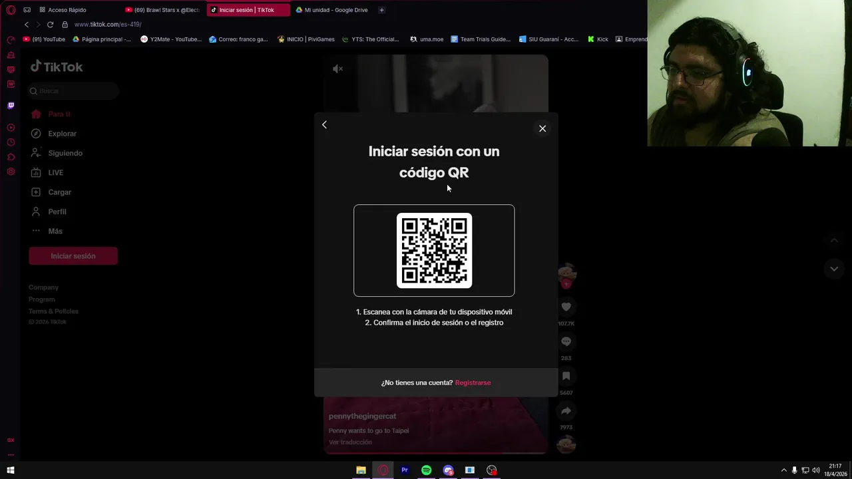The height and width of the screenshot is (479, 852).
Task: Click the TikTok logo
Action: coord(57,67)
